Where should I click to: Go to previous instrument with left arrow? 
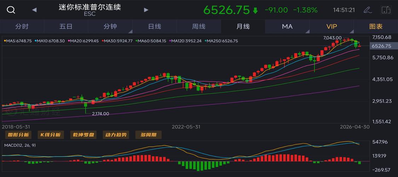(x=34, y=10)
